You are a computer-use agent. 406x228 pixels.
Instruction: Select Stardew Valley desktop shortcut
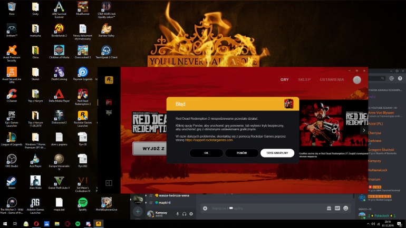(107, 30)
